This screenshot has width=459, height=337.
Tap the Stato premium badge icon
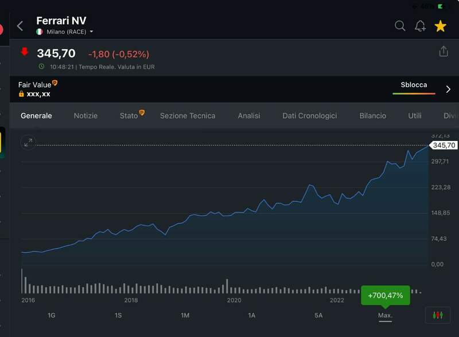[142, 113]
